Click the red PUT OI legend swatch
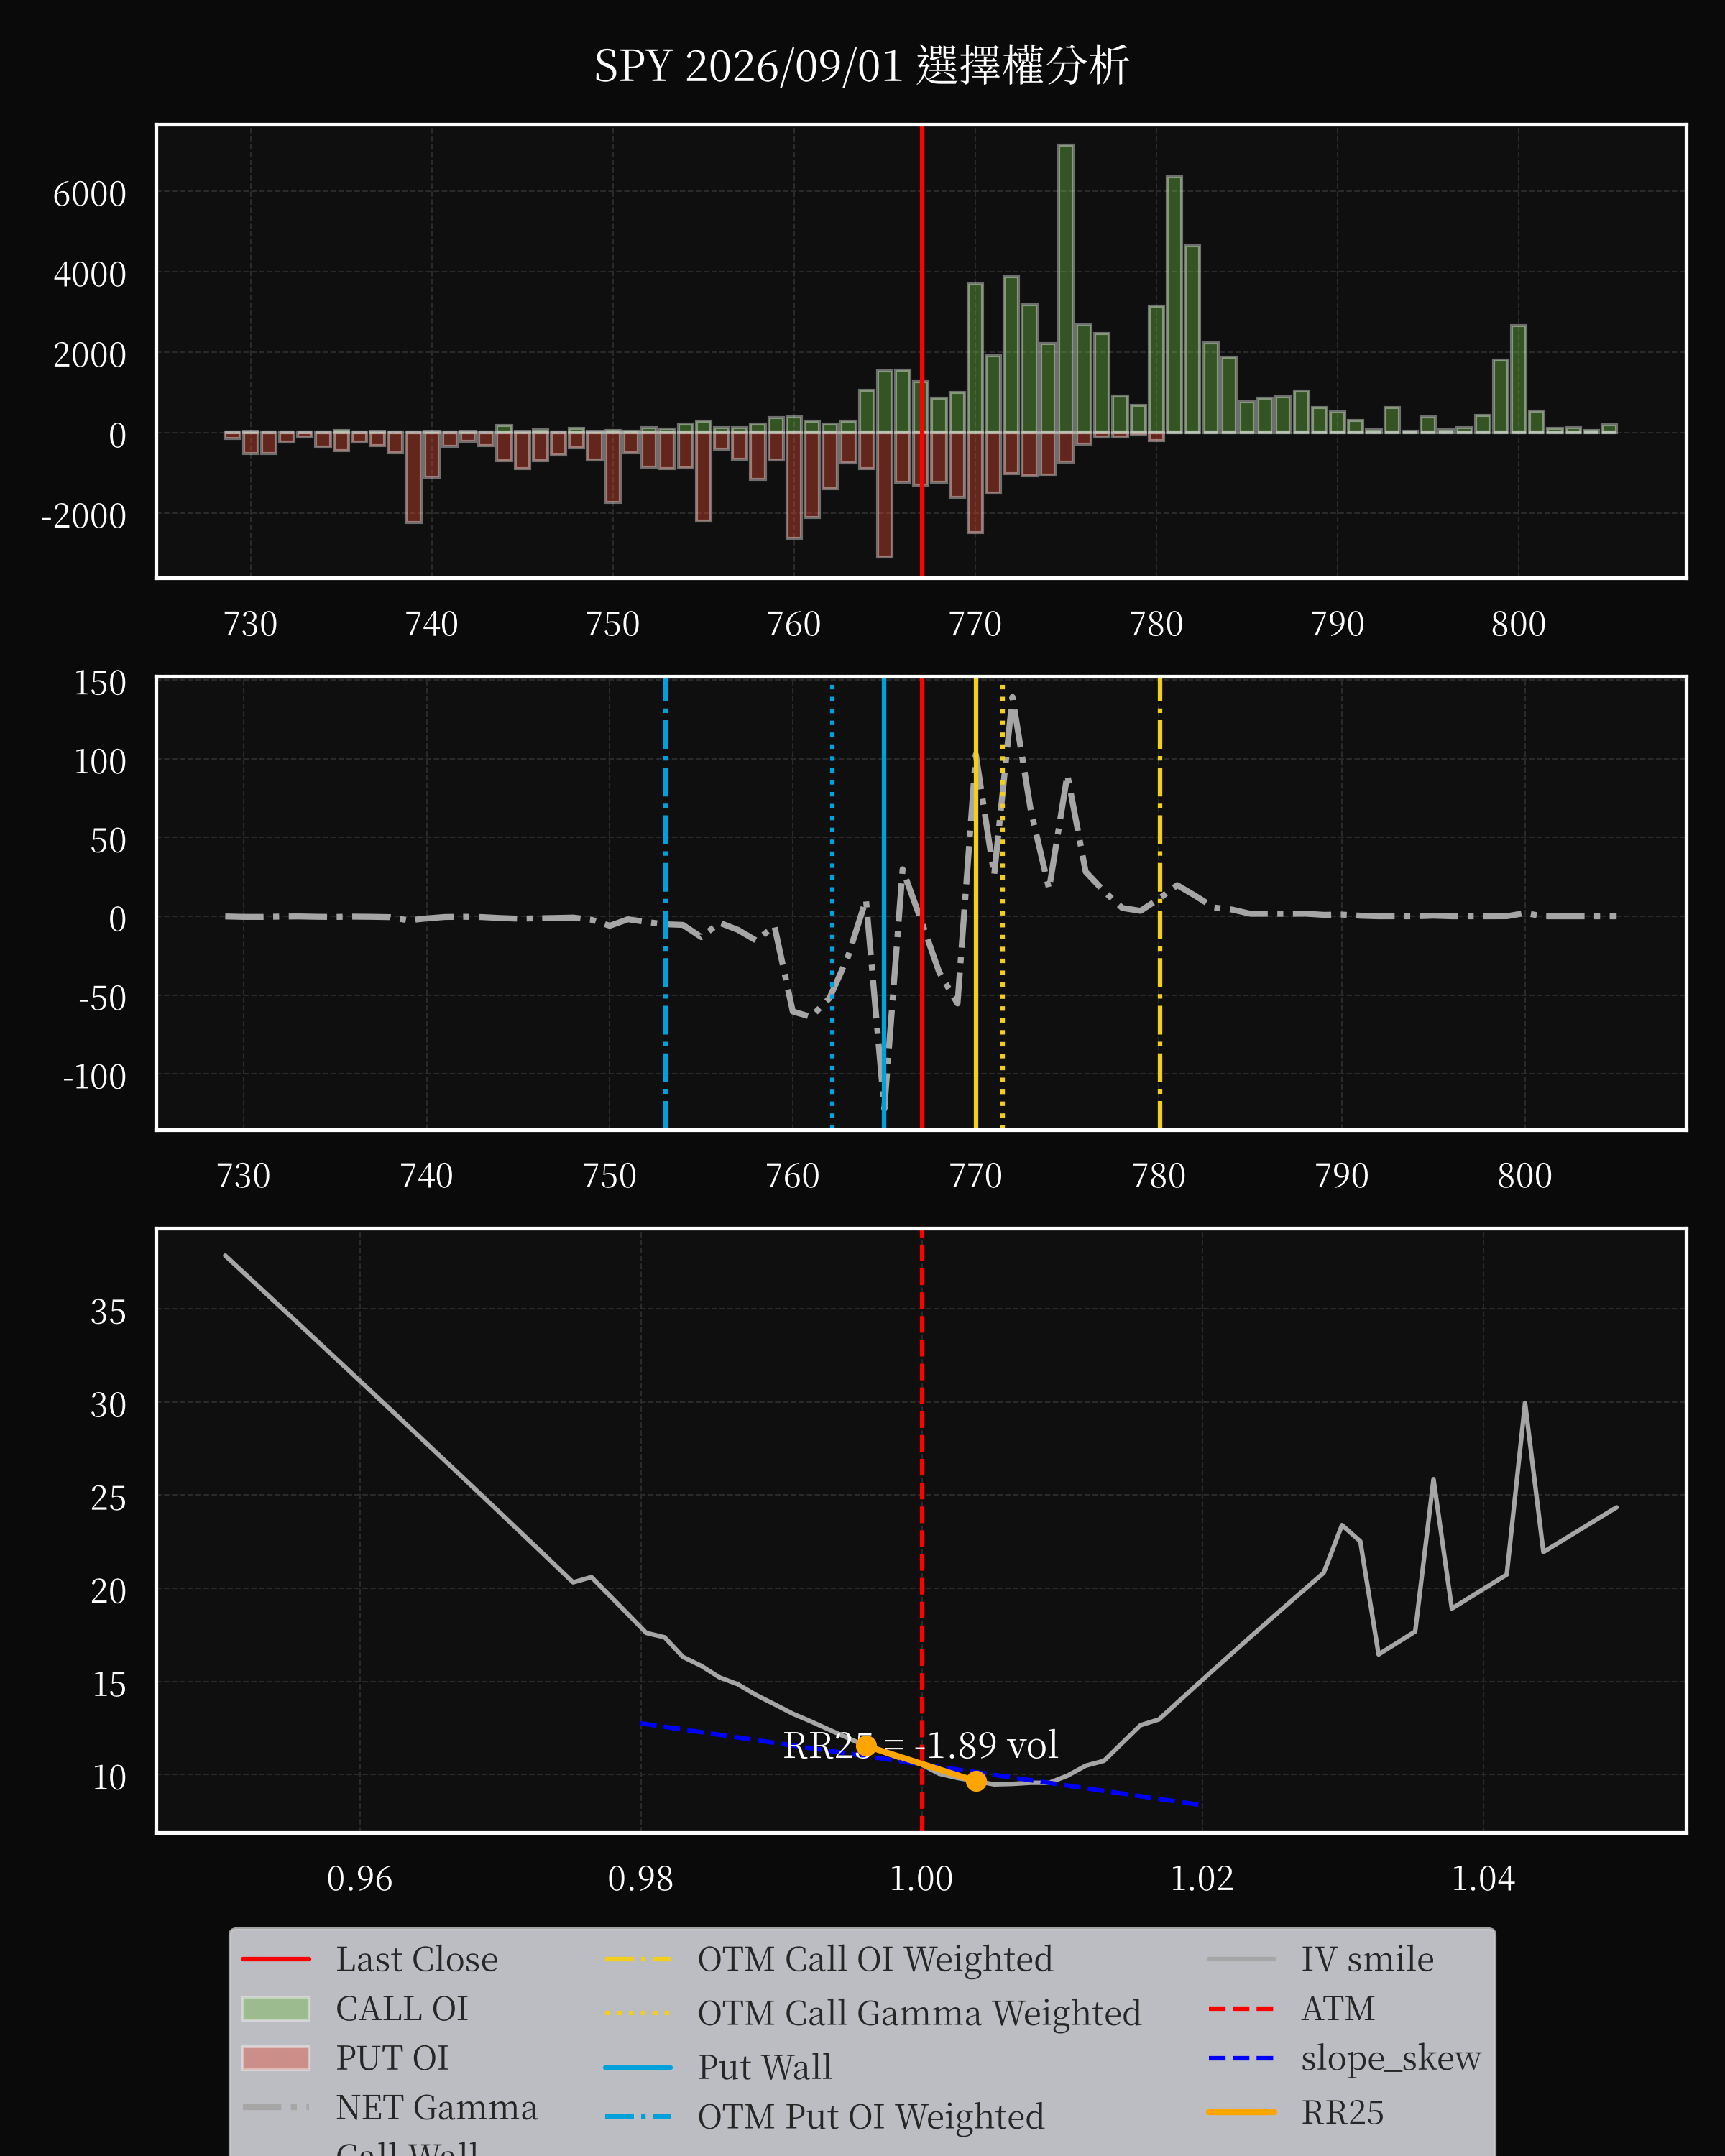 (276, 2058)
